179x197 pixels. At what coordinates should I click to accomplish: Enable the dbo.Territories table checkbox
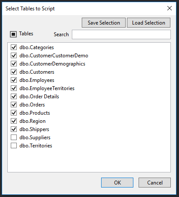[x=14, y=146]
